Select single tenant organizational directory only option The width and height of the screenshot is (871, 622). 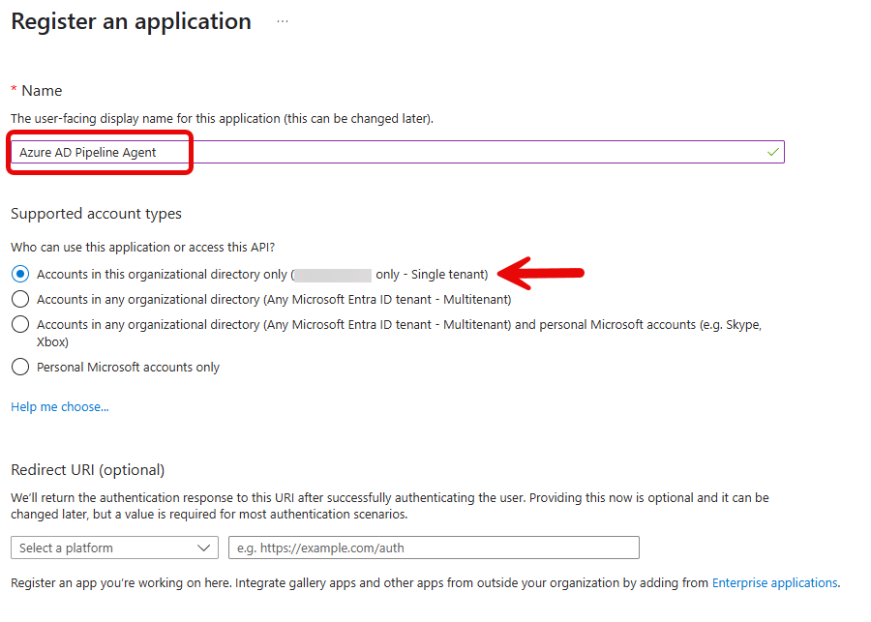click(x=20, y=275)
